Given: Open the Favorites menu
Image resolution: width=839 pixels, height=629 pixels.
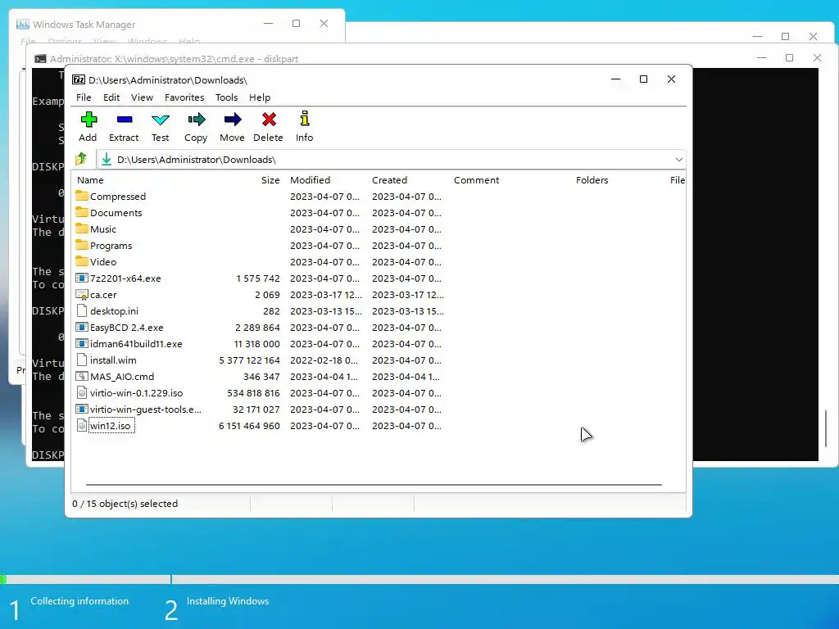Looking at the screenshot, I should click(184, 97).
